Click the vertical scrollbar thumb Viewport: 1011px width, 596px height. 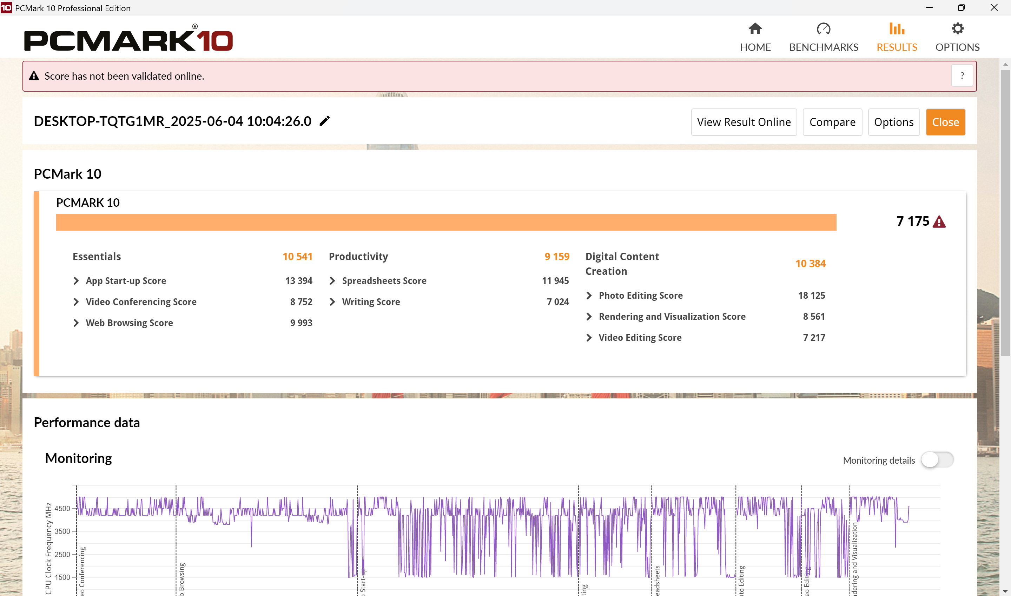click(1005, 213)
